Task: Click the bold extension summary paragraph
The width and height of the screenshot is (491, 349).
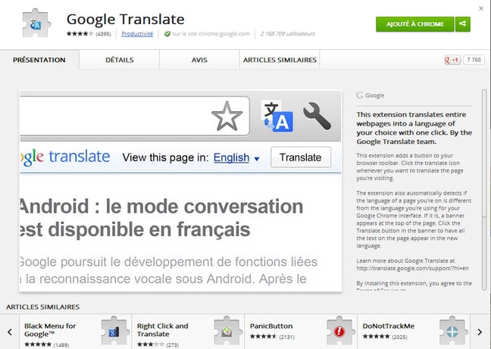Action: click(x=414, y=128)
